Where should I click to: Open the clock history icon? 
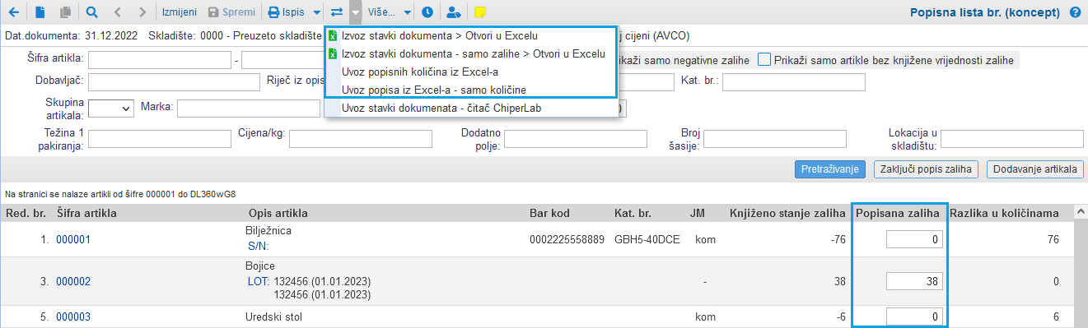click(x=427, y=12)
